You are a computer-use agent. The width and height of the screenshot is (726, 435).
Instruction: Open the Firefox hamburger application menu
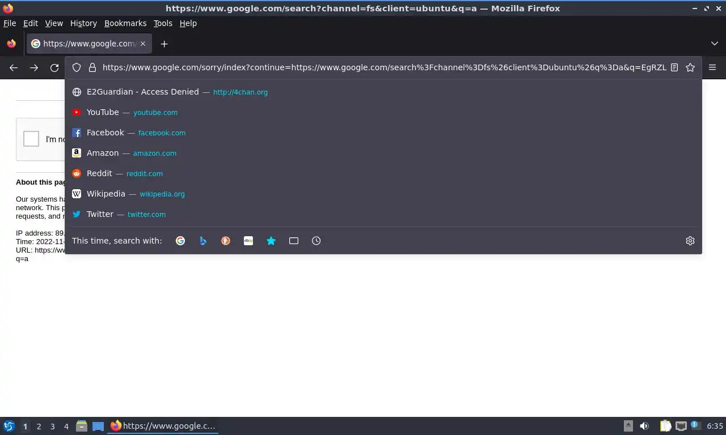(x=712, y=67)
